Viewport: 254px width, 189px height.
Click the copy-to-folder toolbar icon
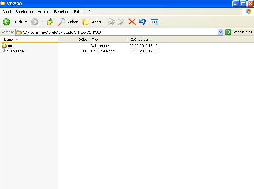pyautogui.click(x=121, y=22)
